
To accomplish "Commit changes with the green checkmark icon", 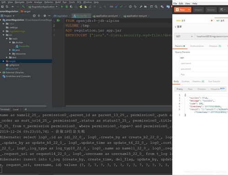I will point(121,7).
